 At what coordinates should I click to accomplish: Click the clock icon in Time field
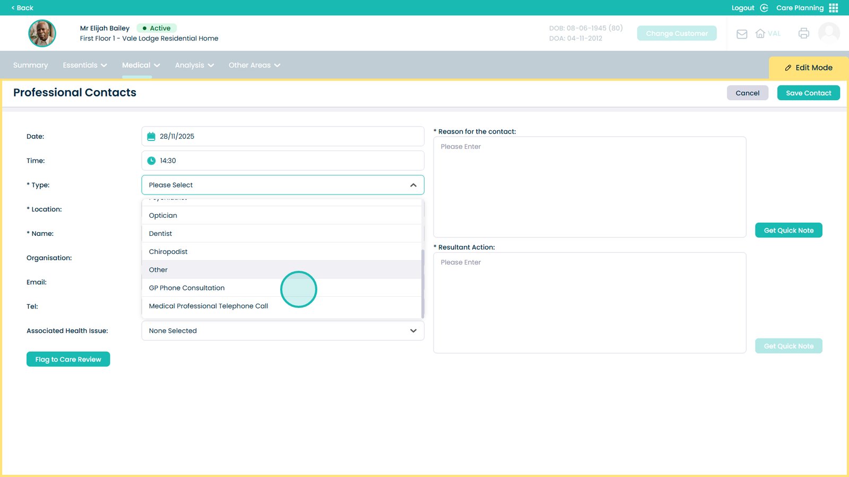[151, 161]
